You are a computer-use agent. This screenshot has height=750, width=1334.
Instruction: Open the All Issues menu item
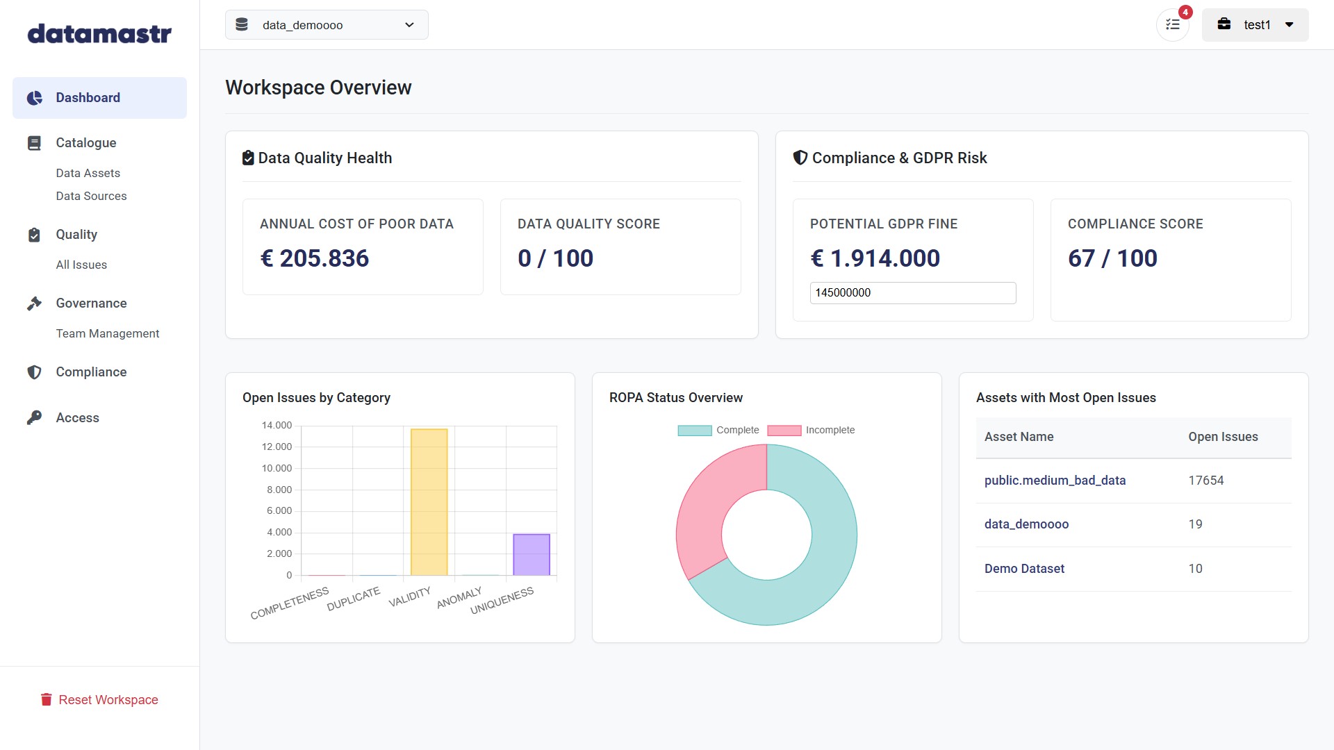click(x=81, y=265)
